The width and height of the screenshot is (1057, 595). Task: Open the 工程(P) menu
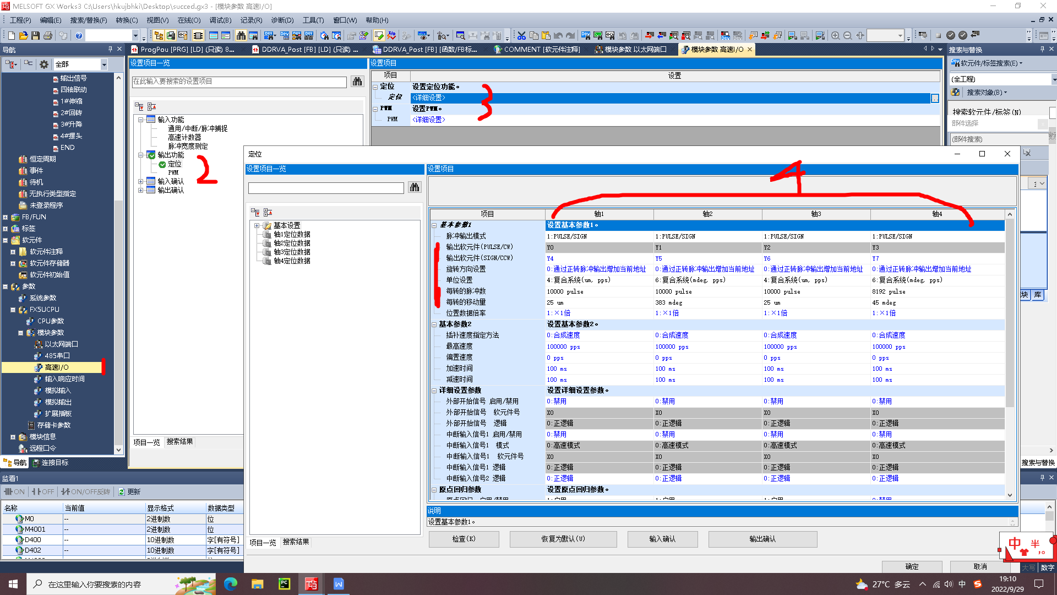[x=20, y=20]
